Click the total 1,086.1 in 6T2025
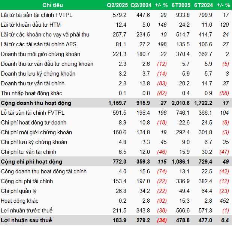The height and width of the screenshot is (226, 232). click(x=181, y=162)
